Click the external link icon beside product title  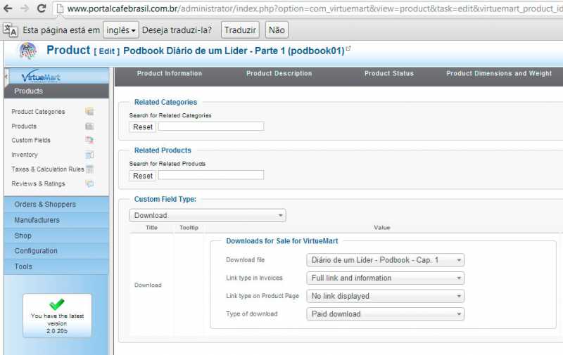coord(348,49)
